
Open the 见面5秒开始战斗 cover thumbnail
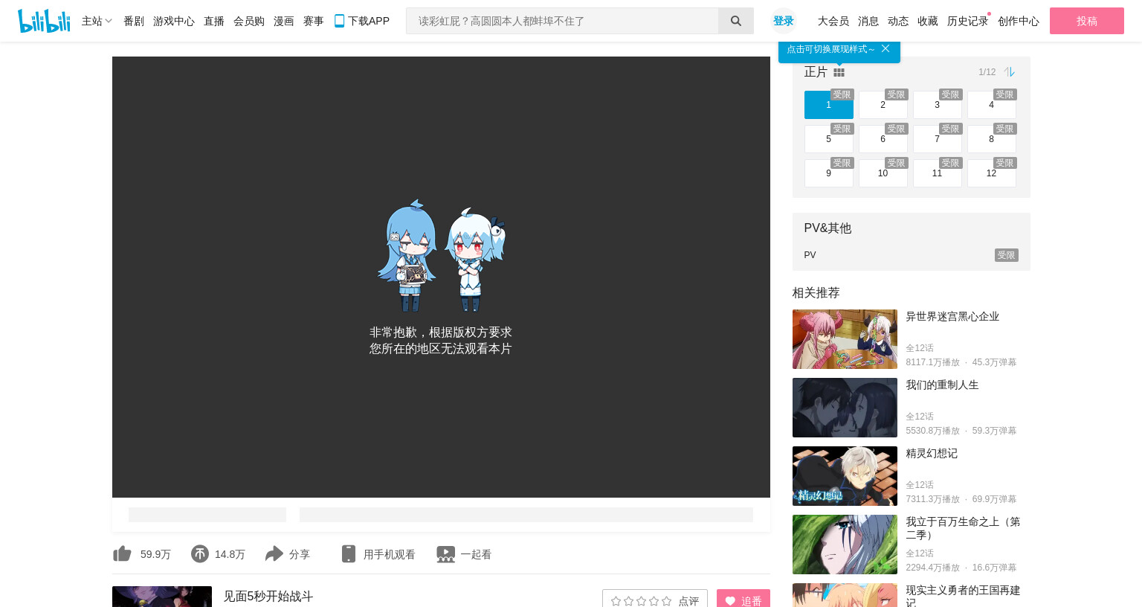(162, 597)
